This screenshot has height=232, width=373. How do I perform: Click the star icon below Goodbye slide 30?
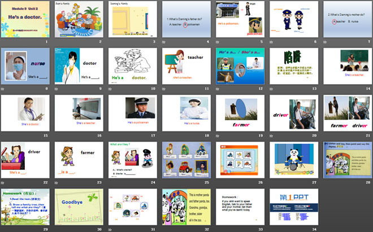pyautogui.click(x=57, y=230)
